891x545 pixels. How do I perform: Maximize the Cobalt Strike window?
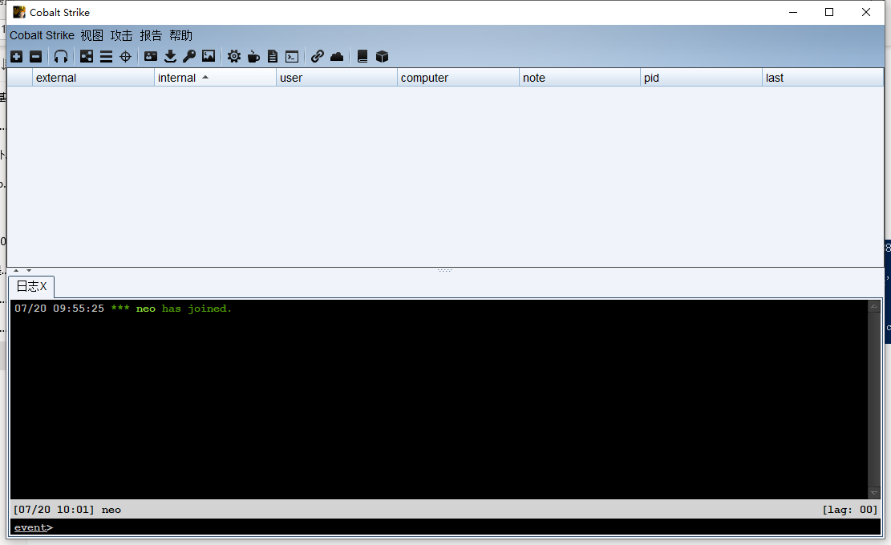click(829, 12)
